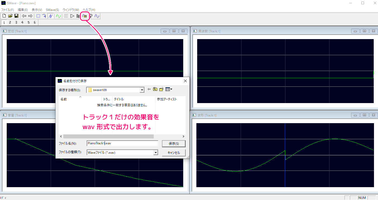Image resolution: width=378 pixels, height=200 pixels.
Task: Click the blue sine wave toolbar icon
Action: 97,16
